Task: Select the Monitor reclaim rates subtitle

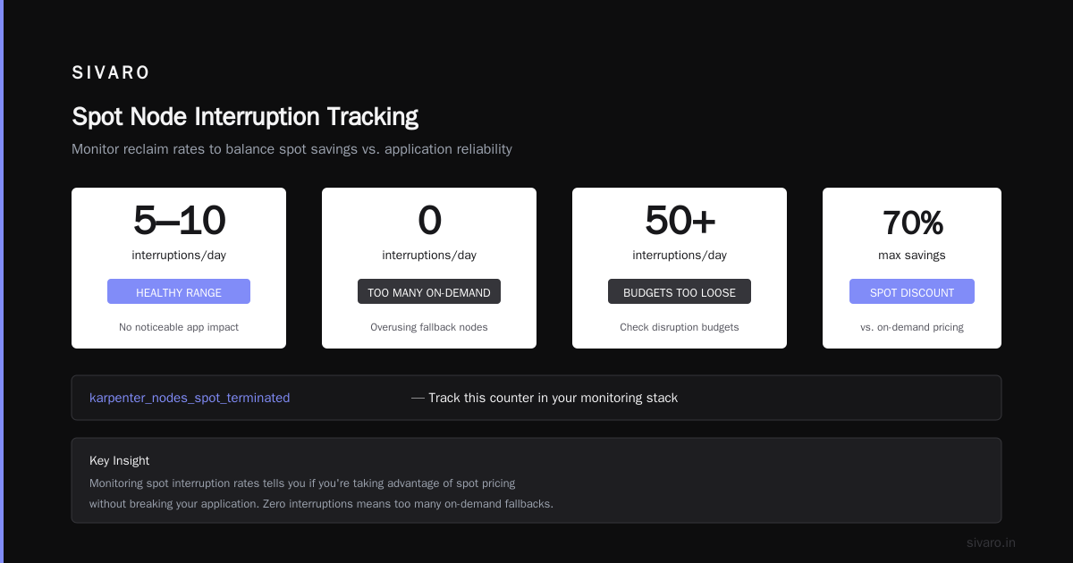Action: click(291, 149)
